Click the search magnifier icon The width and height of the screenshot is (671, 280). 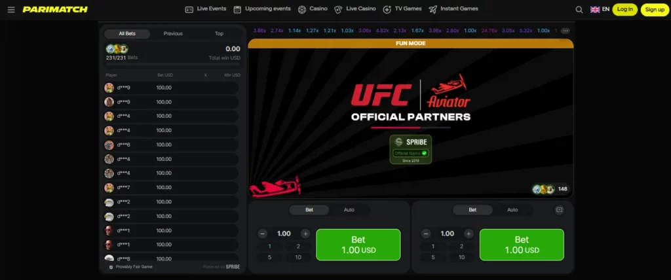coord(579,9)
